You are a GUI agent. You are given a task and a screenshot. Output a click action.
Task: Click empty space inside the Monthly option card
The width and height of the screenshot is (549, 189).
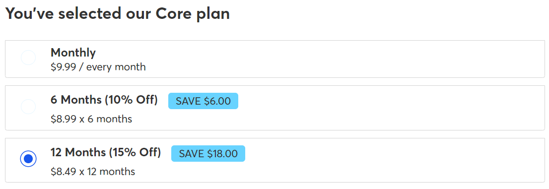click(x=350, y=59)
